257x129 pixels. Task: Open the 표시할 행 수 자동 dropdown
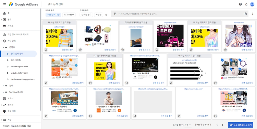coord(188,125)
